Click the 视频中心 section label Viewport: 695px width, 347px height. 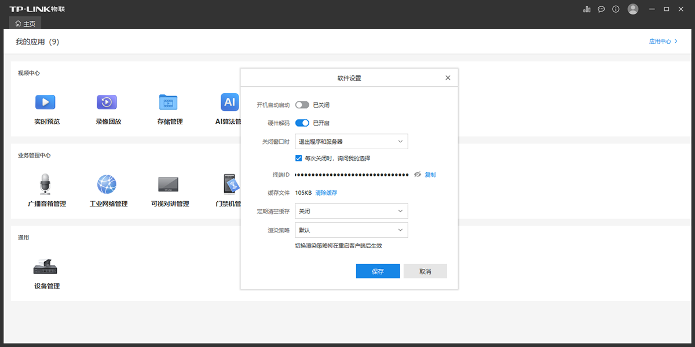29,73
